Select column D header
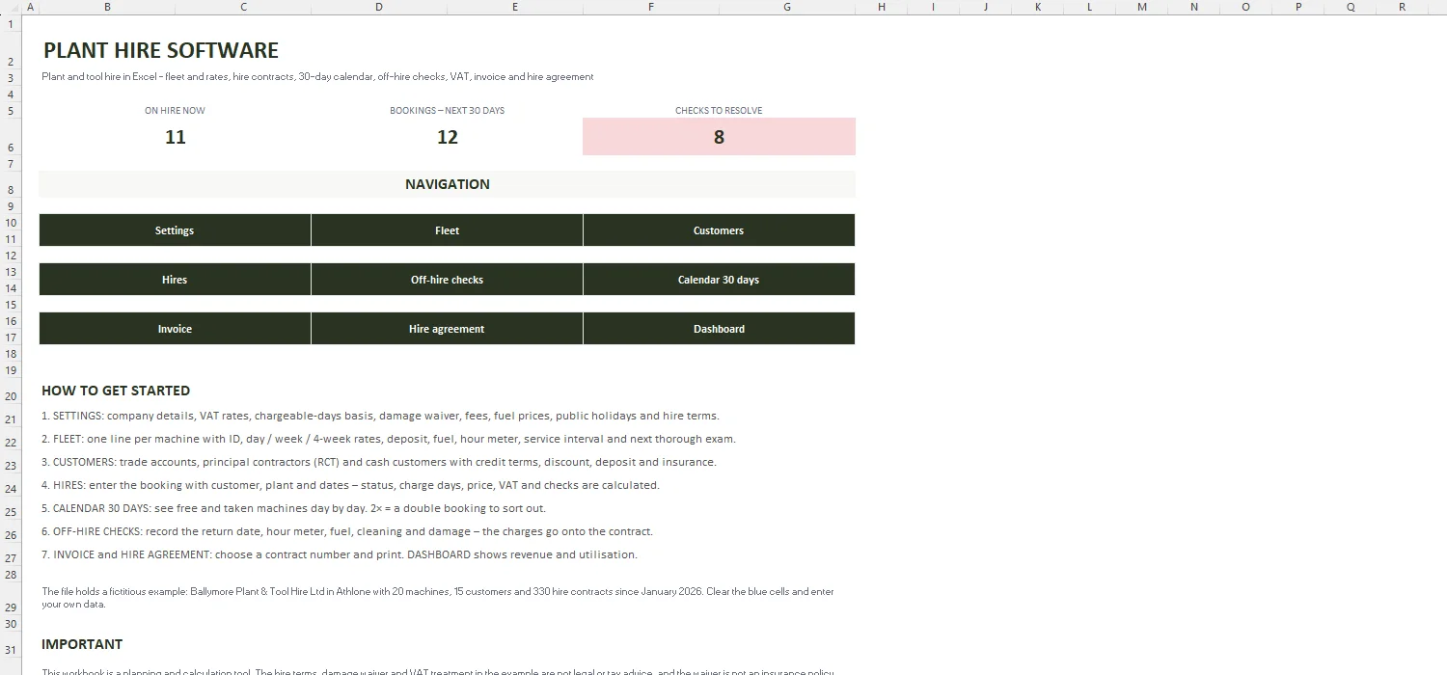The image size is (1447, 675). [x=379, y=7]
